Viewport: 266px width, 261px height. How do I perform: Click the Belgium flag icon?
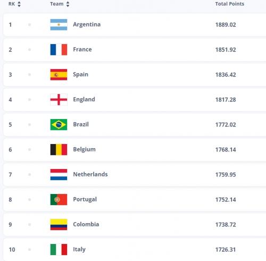coord(59,149)
